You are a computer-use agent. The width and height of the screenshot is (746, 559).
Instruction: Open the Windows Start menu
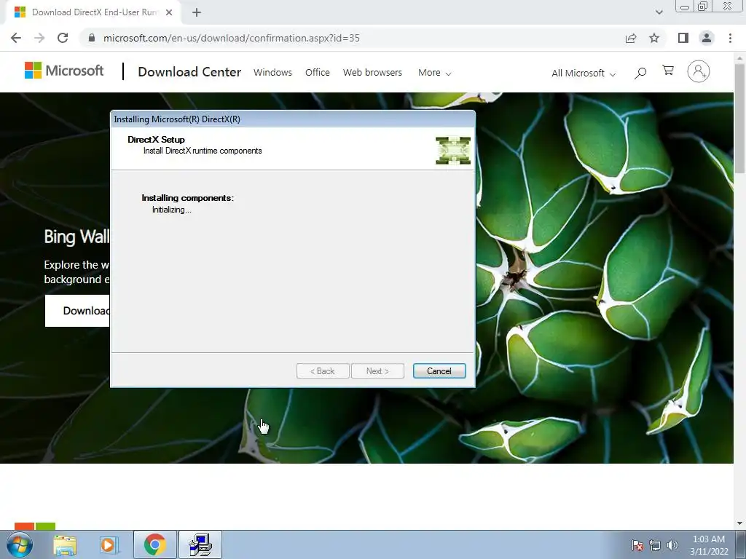click(x=20, y=544)
